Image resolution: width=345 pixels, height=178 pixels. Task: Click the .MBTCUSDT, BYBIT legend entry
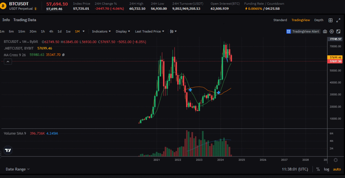(19, 48)
